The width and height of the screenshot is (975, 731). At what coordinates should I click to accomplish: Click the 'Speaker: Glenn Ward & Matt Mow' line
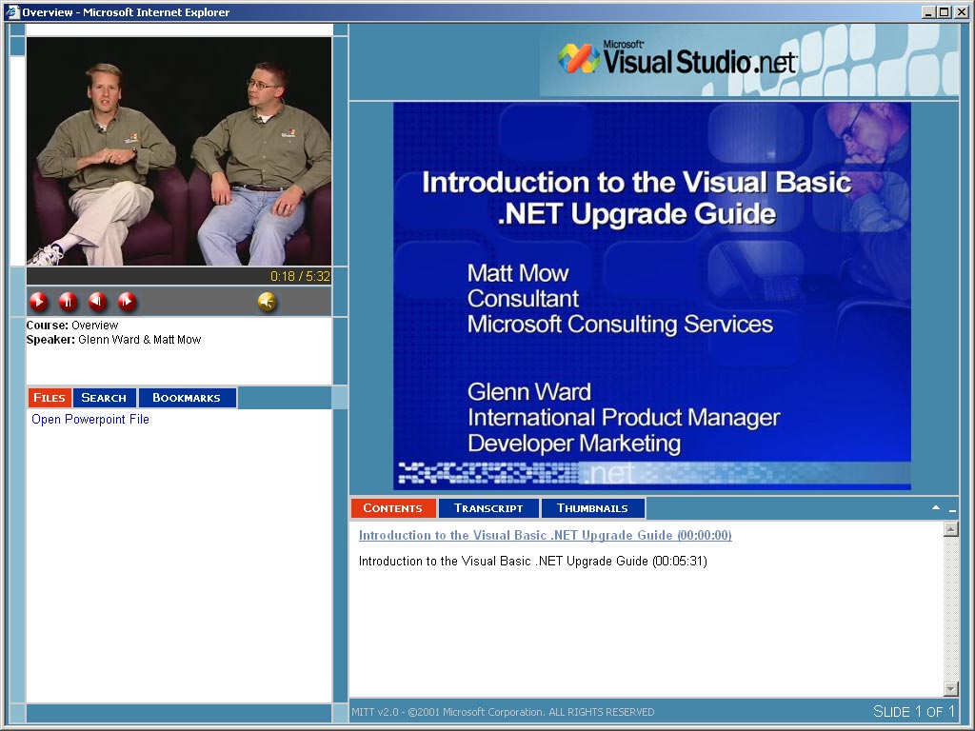coord(114,340)
